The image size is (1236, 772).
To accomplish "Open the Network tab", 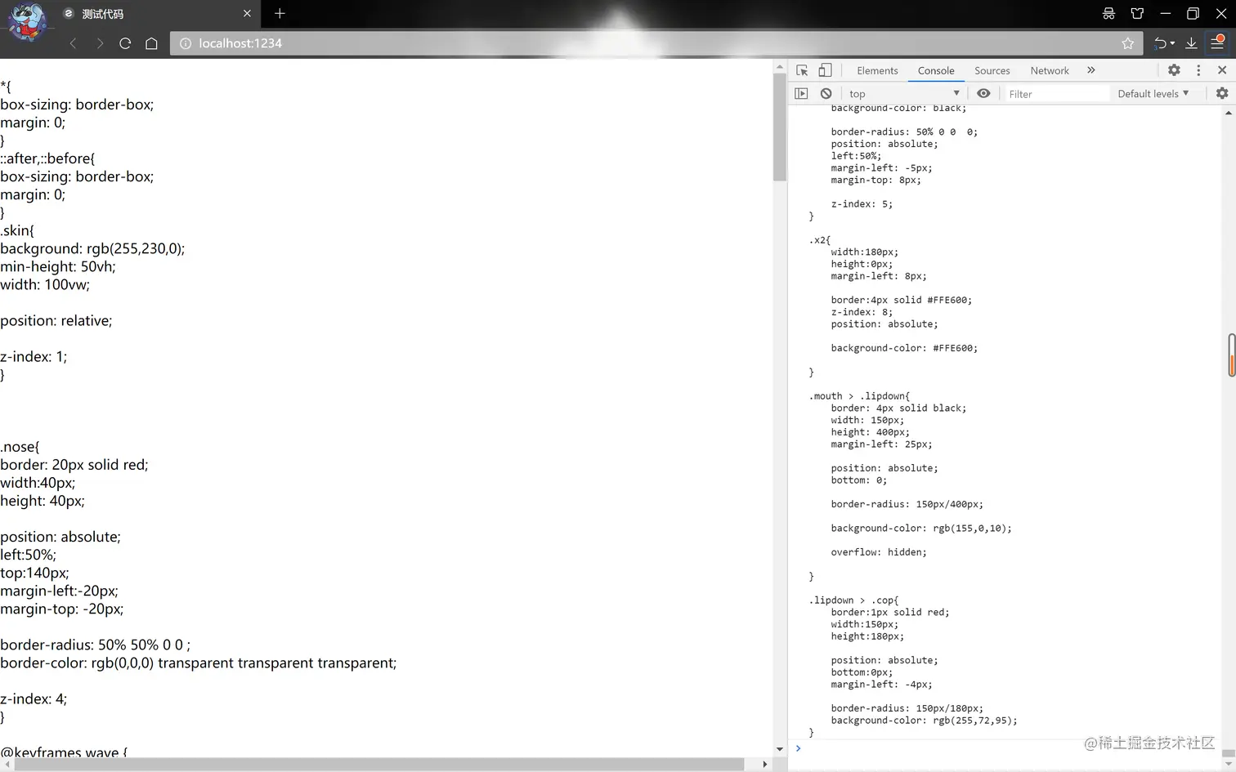I will point(1050,70).
